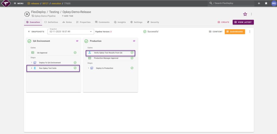Click the CREATE snapshot button

(223, 22)
